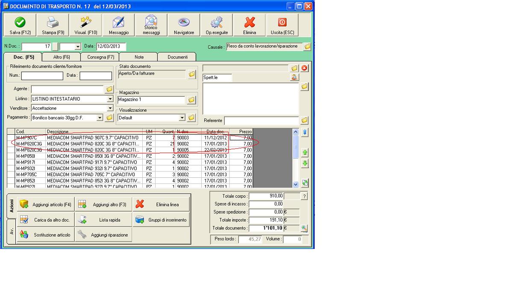The height and width of the screenshot is (295, 523).
Task: Click Carica da altro doc. button
Action: (x=46, y=220)
